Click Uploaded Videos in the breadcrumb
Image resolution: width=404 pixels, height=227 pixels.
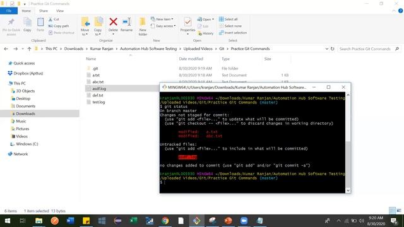(x=198, y=49)
